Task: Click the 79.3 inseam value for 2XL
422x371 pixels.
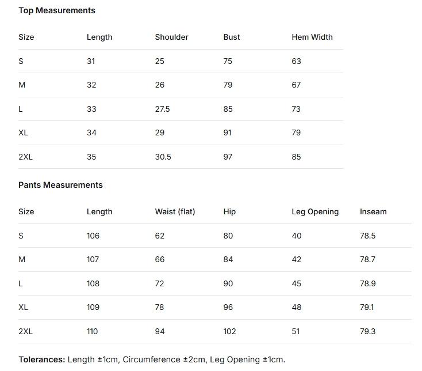Action: point(367,331)
